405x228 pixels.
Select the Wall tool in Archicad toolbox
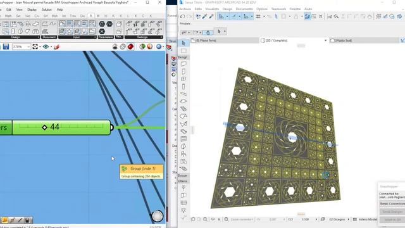(184, 64)
